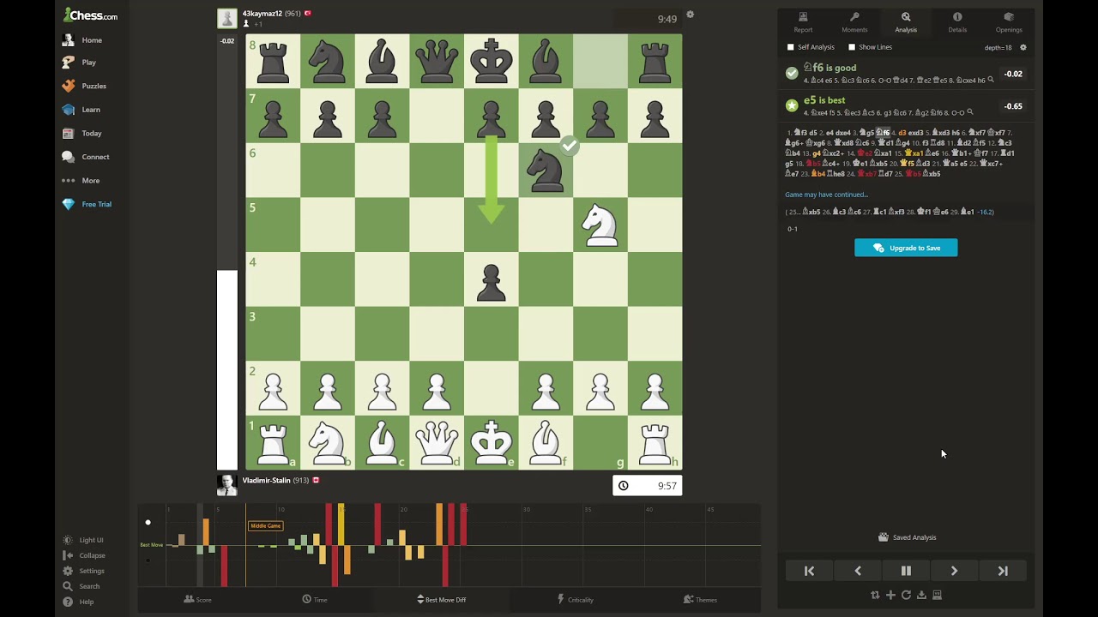Select the Best Move Diff graph tab
Screen dimensions: 1098x617
click(442, 600)
